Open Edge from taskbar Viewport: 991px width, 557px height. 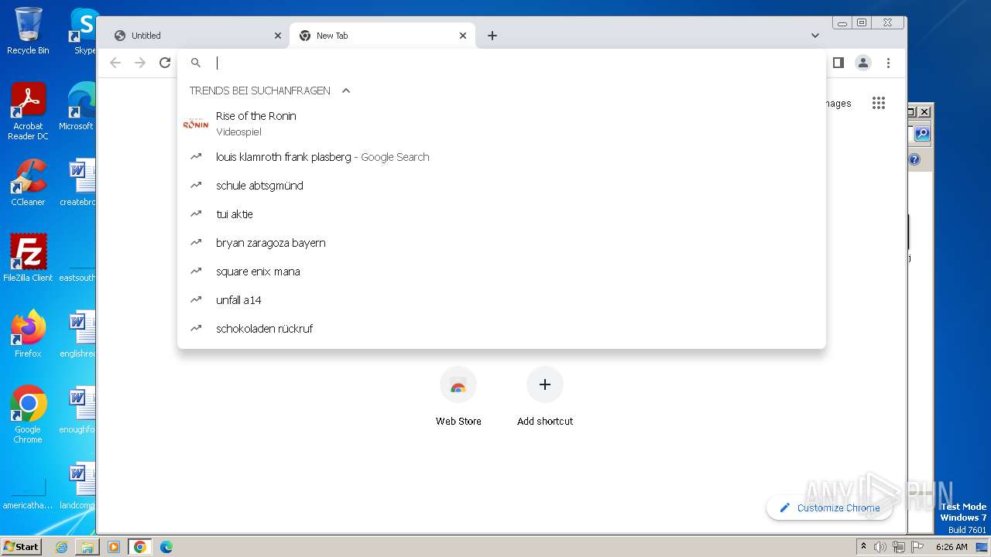(x=166, y=547)
